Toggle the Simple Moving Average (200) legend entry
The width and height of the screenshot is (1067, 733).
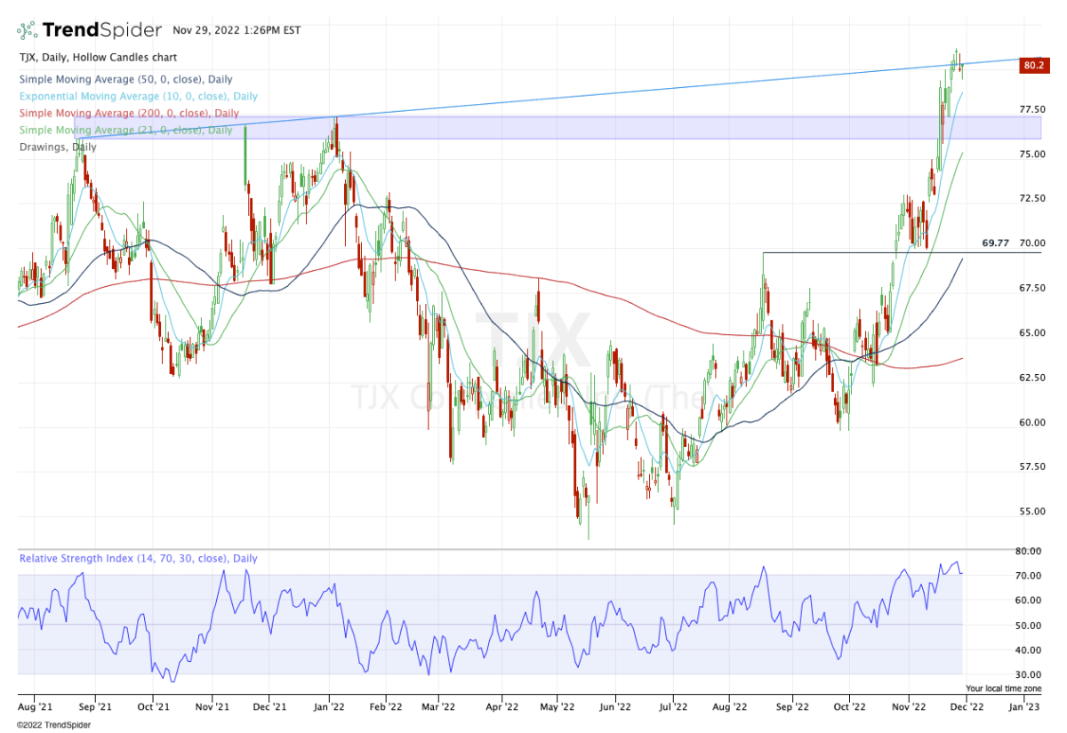(x=129, y=113)
